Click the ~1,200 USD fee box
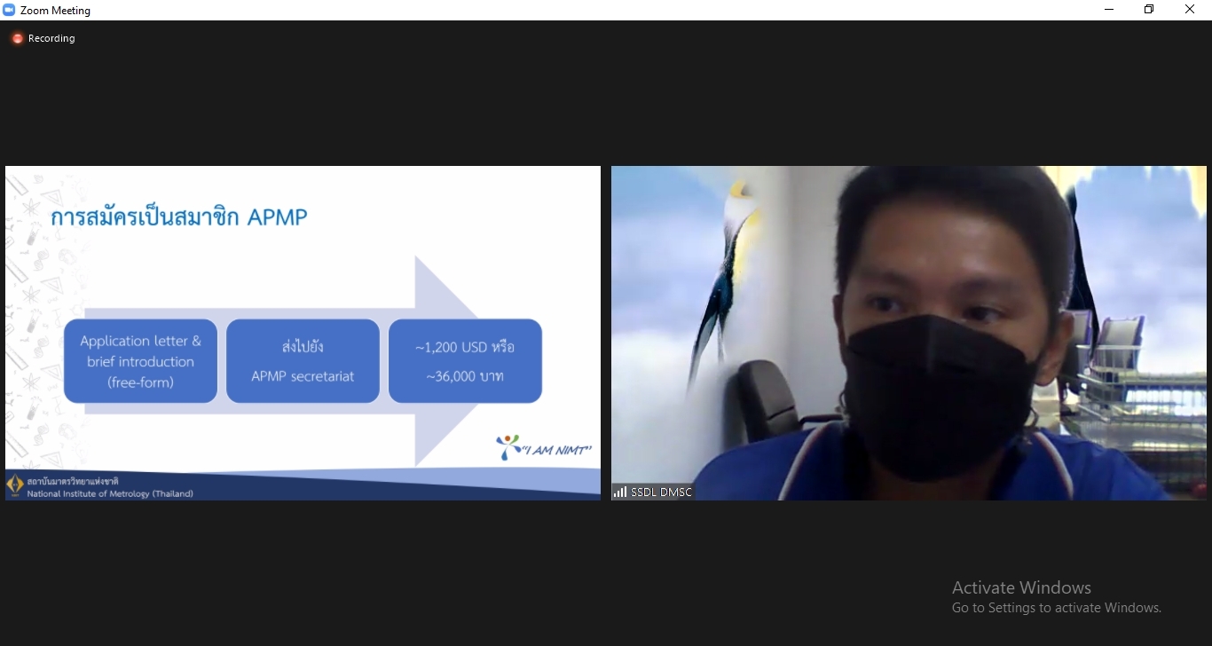 pos(465,361)
